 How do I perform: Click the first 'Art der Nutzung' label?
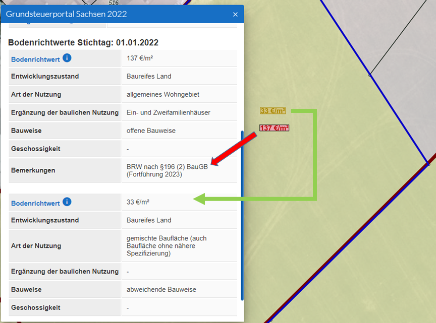click(x=36, y=94)
